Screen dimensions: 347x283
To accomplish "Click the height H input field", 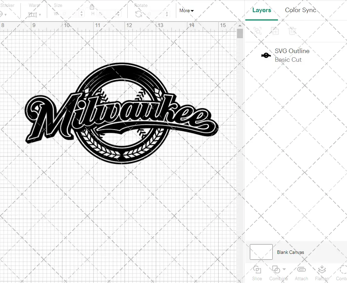I will [x=107, y=14].
